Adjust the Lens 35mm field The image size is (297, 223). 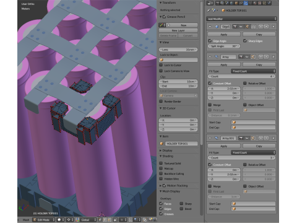click(178, 50)
